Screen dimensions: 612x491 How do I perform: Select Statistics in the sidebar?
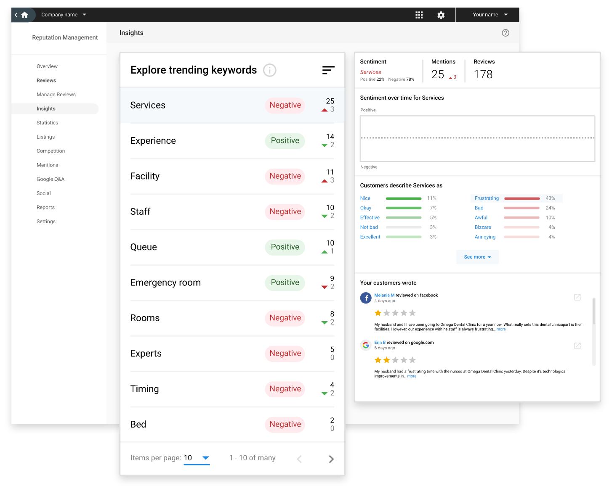47,122
